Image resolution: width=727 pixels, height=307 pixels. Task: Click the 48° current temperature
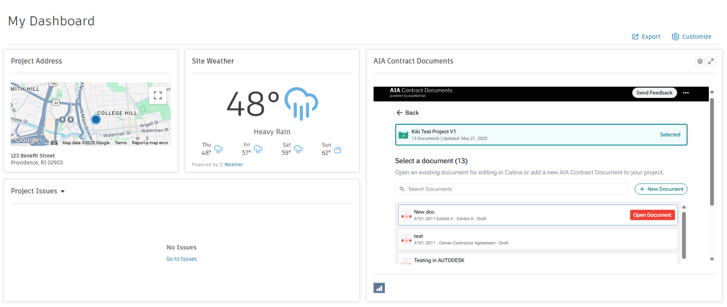[253, 104]
